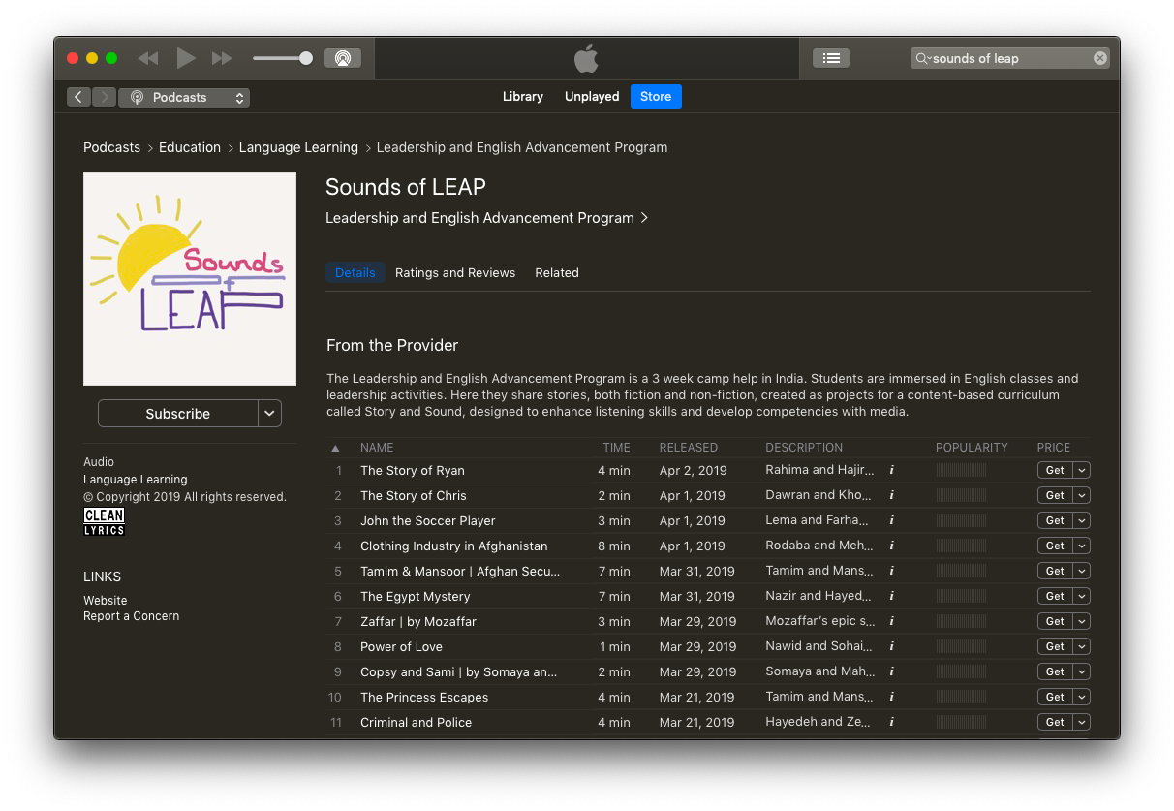This screenshot has width=1174, height=811.
Task: Open the Report a Concern link
Action: click(131, 616)
